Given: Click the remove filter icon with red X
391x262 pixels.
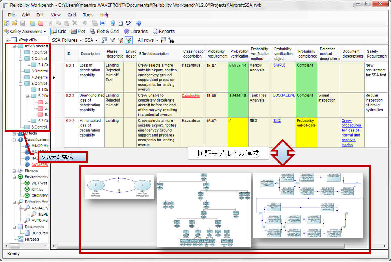Looking at the screenshot, I should 121,40.
